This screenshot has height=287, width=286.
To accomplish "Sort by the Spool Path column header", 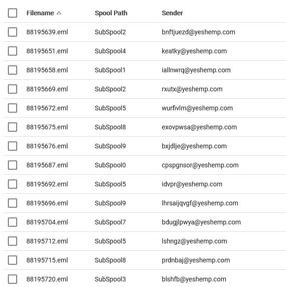I will 111,13.
